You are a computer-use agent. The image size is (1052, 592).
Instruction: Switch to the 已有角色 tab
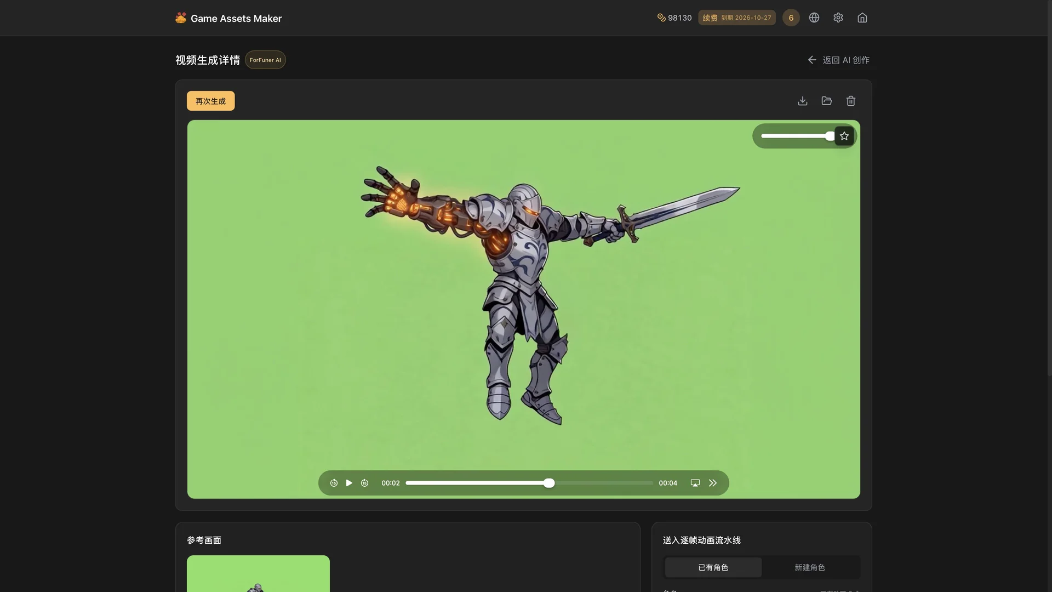point(713,567)
